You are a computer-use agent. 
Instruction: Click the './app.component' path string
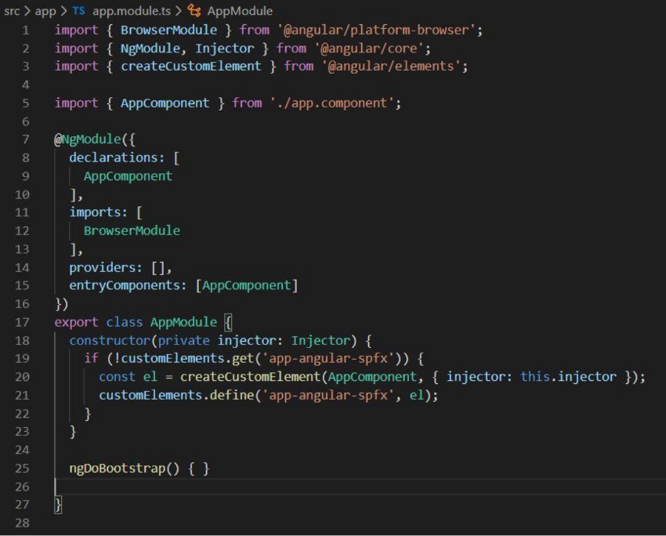click(331, 103)
